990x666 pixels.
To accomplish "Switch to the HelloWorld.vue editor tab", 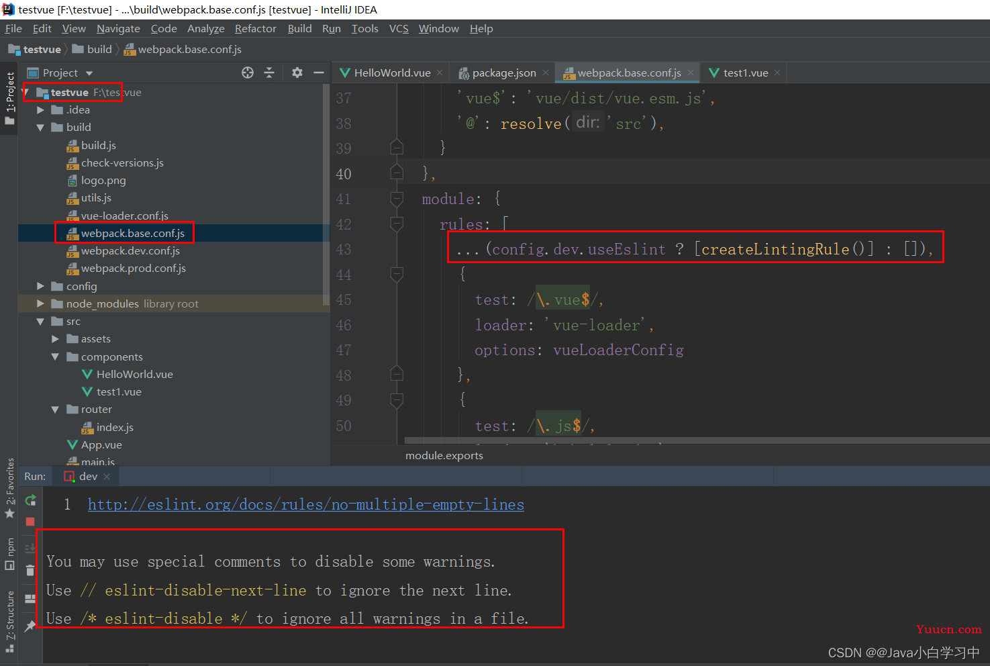I will (393, 73).
